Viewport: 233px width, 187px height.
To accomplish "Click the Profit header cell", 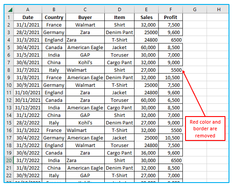I will pyautogui.click(x=171, y=17).
